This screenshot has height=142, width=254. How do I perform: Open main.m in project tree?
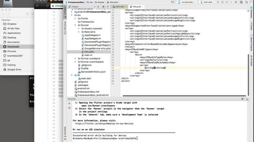(x=88, y=55)
